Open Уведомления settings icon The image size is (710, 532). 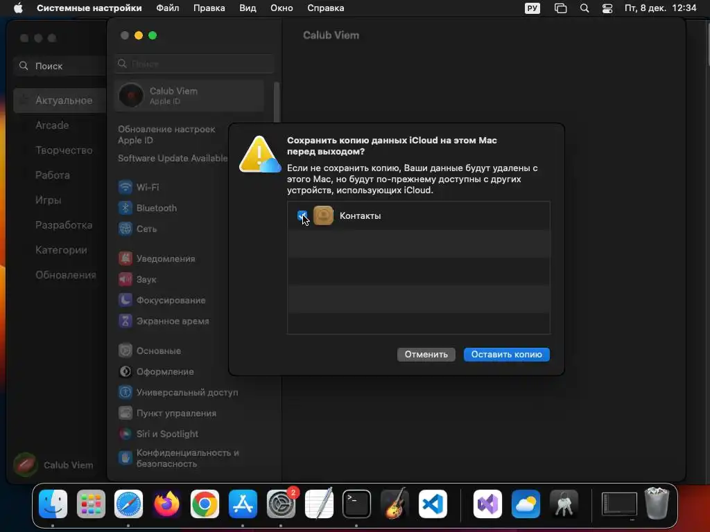point(125,258)
